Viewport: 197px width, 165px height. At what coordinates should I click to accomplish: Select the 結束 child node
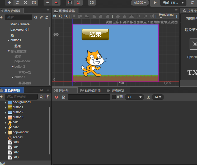click(x=18, y=46)
